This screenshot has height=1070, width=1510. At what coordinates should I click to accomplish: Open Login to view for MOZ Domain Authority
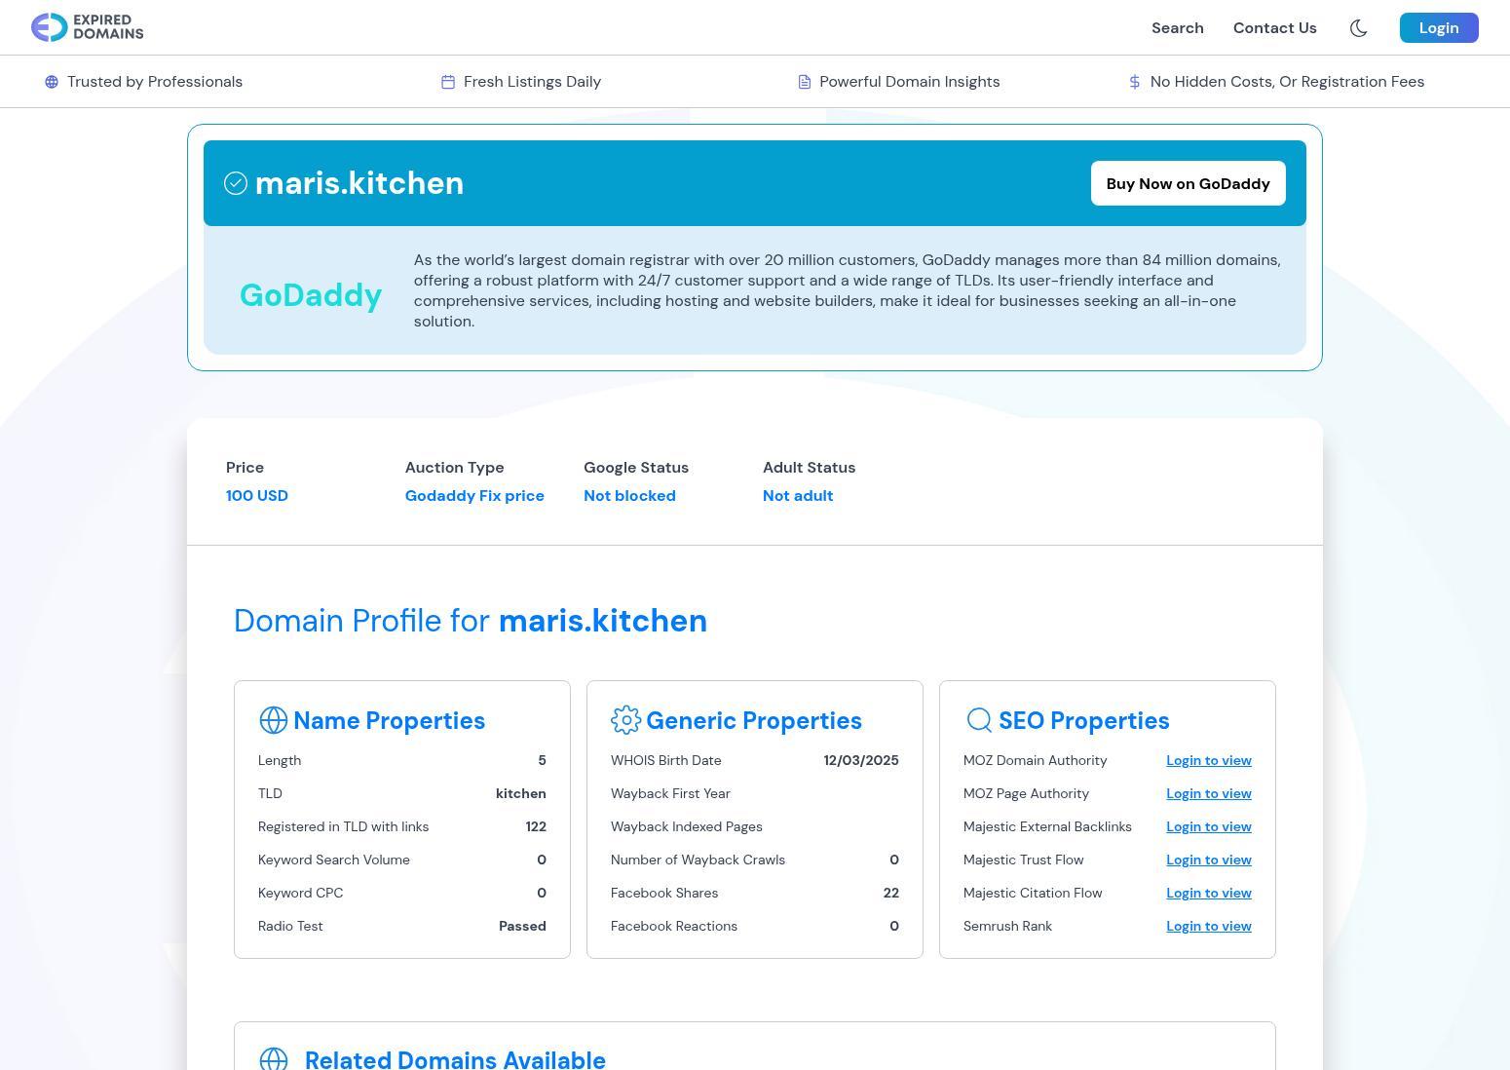pyautogui.click(x=1209, y=760)
